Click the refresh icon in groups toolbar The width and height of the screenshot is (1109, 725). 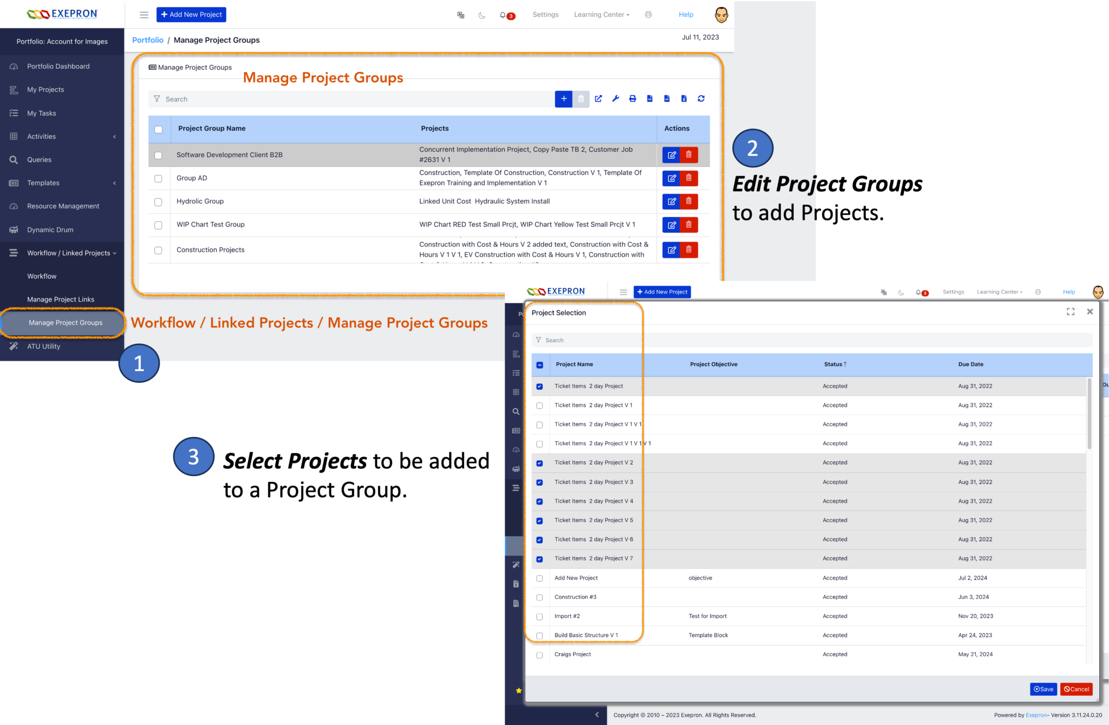pyautogui.click(x=701, y=99)
